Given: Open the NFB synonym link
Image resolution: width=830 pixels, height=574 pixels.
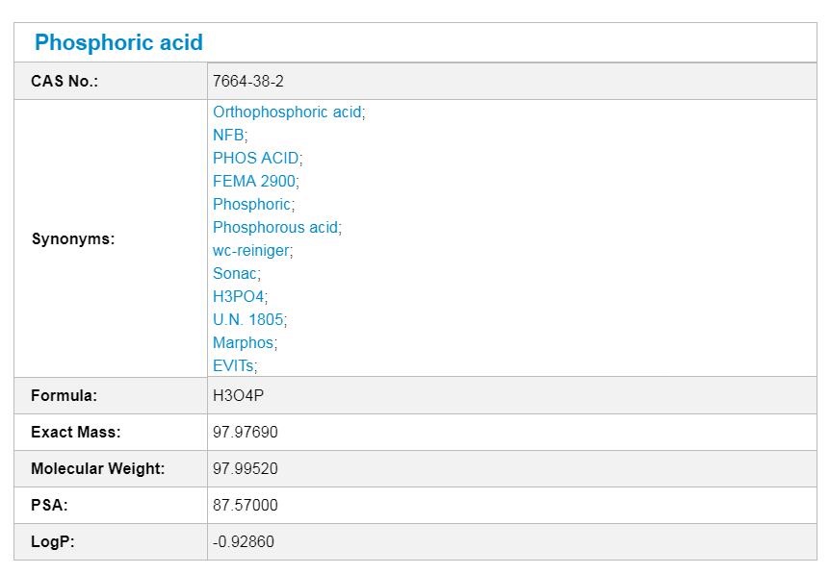Looking at the screenshot, I should coord(228,136).
